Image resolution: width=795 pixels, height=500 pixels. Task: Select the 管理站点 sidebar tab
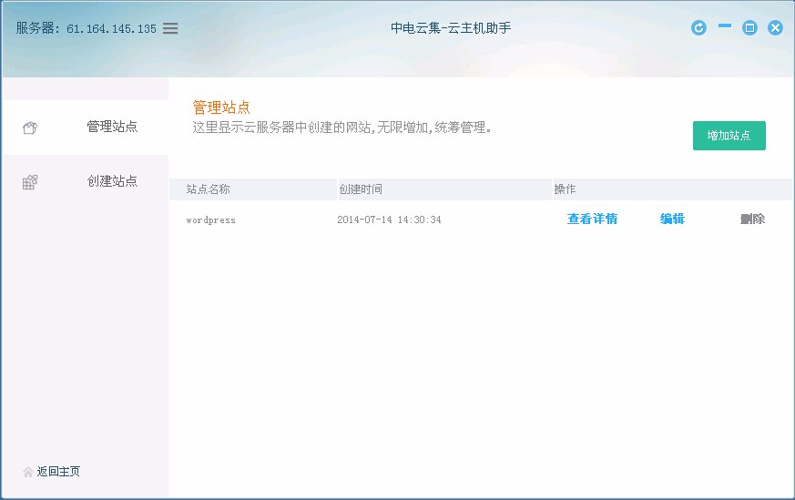pos(86,128)
